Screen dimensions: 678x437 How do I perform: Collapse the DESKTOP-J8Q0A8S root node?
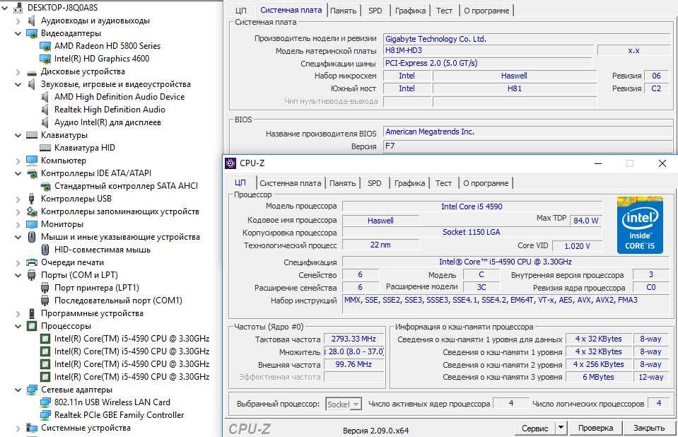click(5, 8)
